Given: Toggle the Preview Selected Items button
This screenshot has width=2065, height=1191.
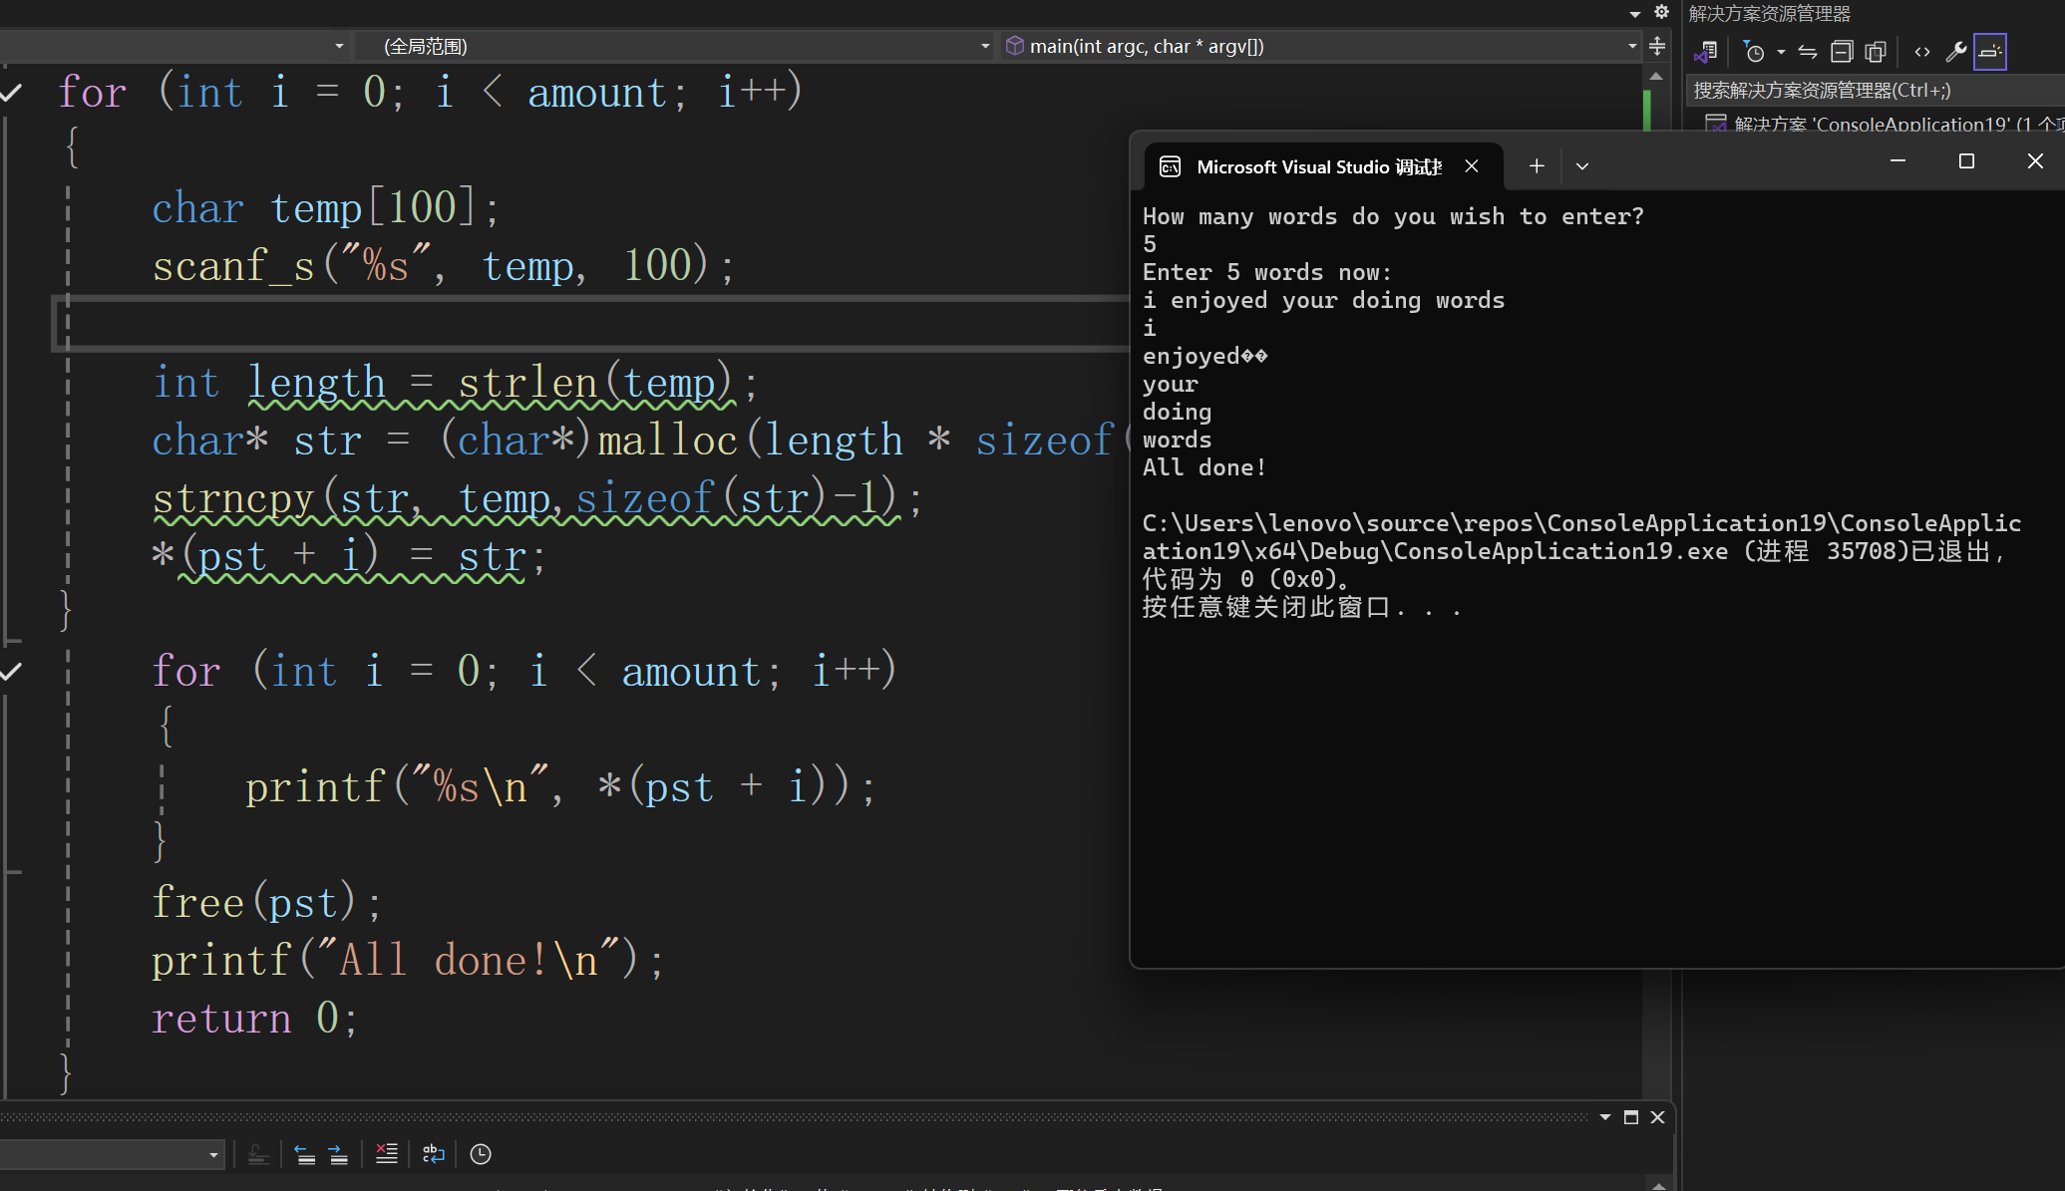Looking at the screenshot, I should pos(1990,52).
